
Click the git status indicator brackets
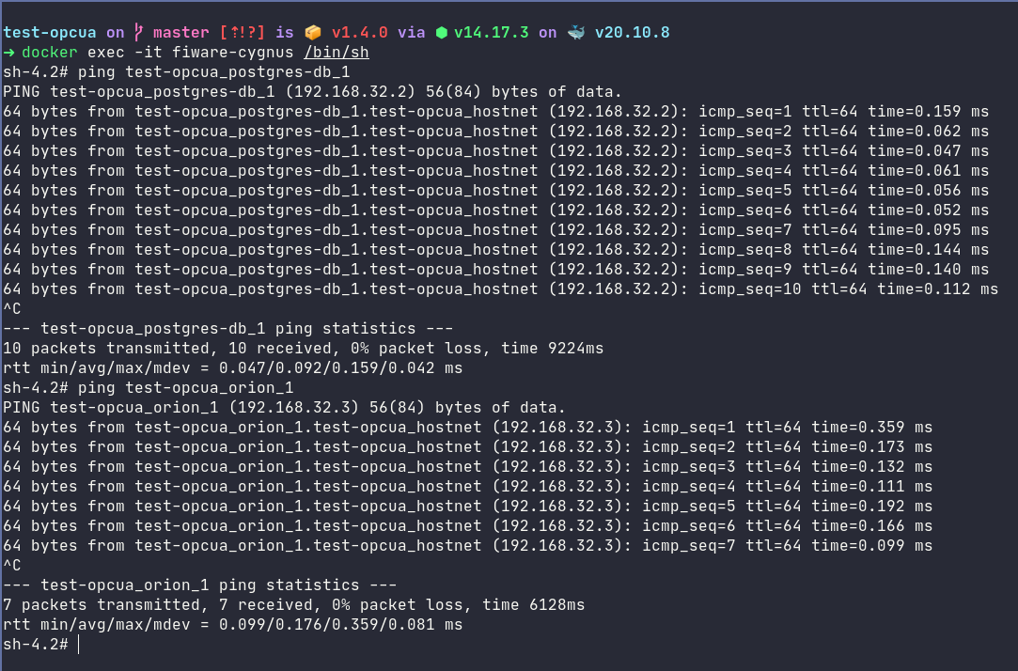click(243, 33)
